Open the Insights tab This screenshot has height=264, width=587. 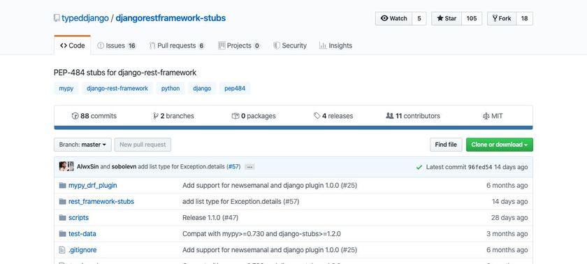[335, 45]
